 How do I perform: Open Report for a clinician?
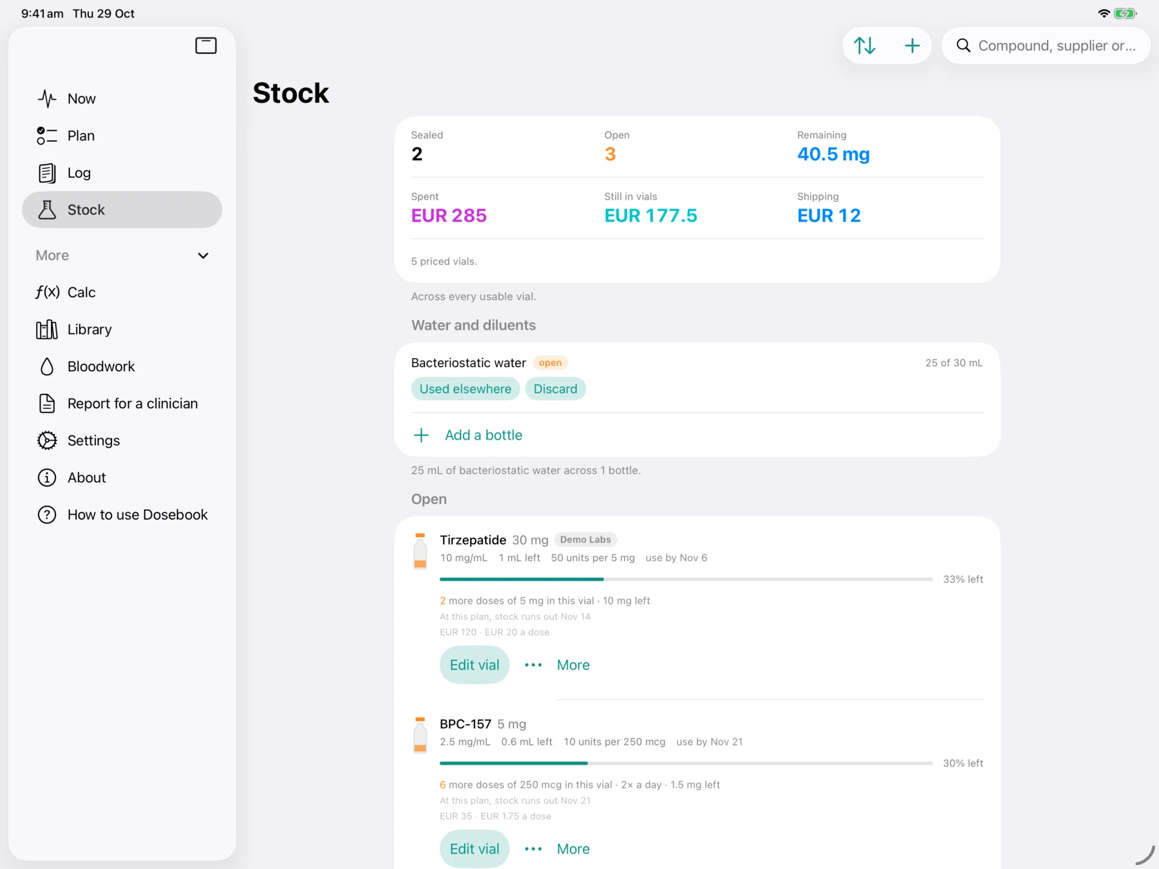click(122, 404)
